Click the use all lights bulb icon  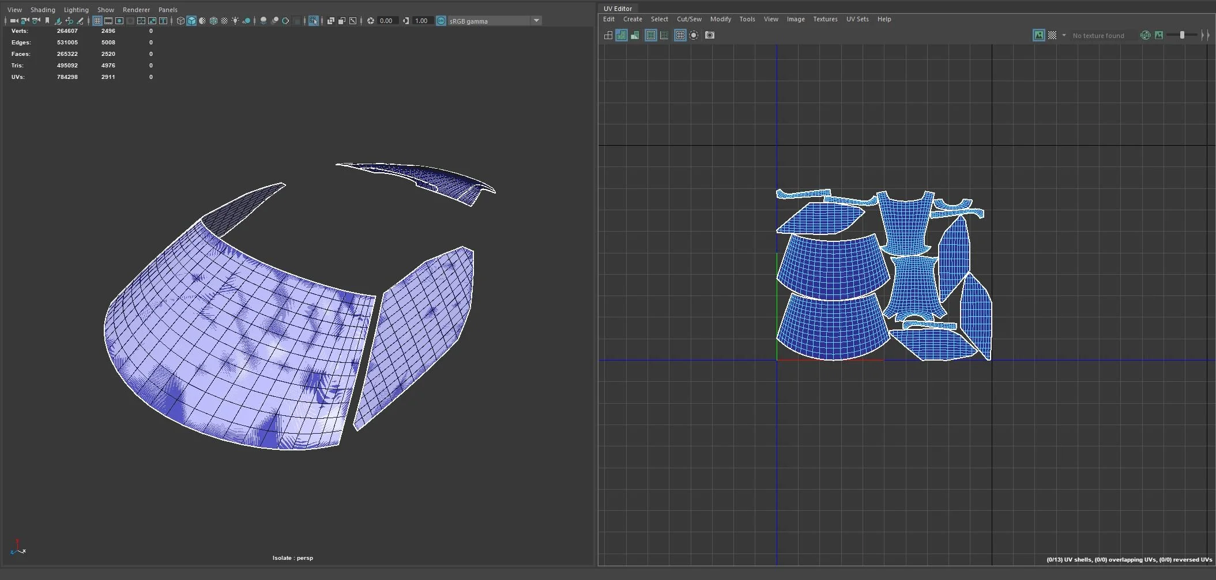tap(235, 21)
